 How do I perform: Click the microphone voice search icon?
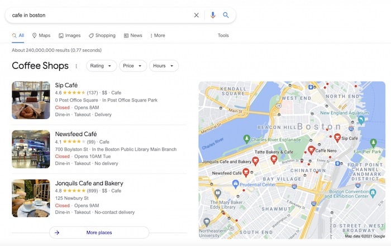coord(213,15)
